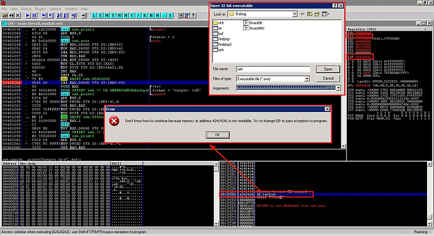Click the Trace over toolbar icon
The image size is (434, 236).
pos(65,16)
